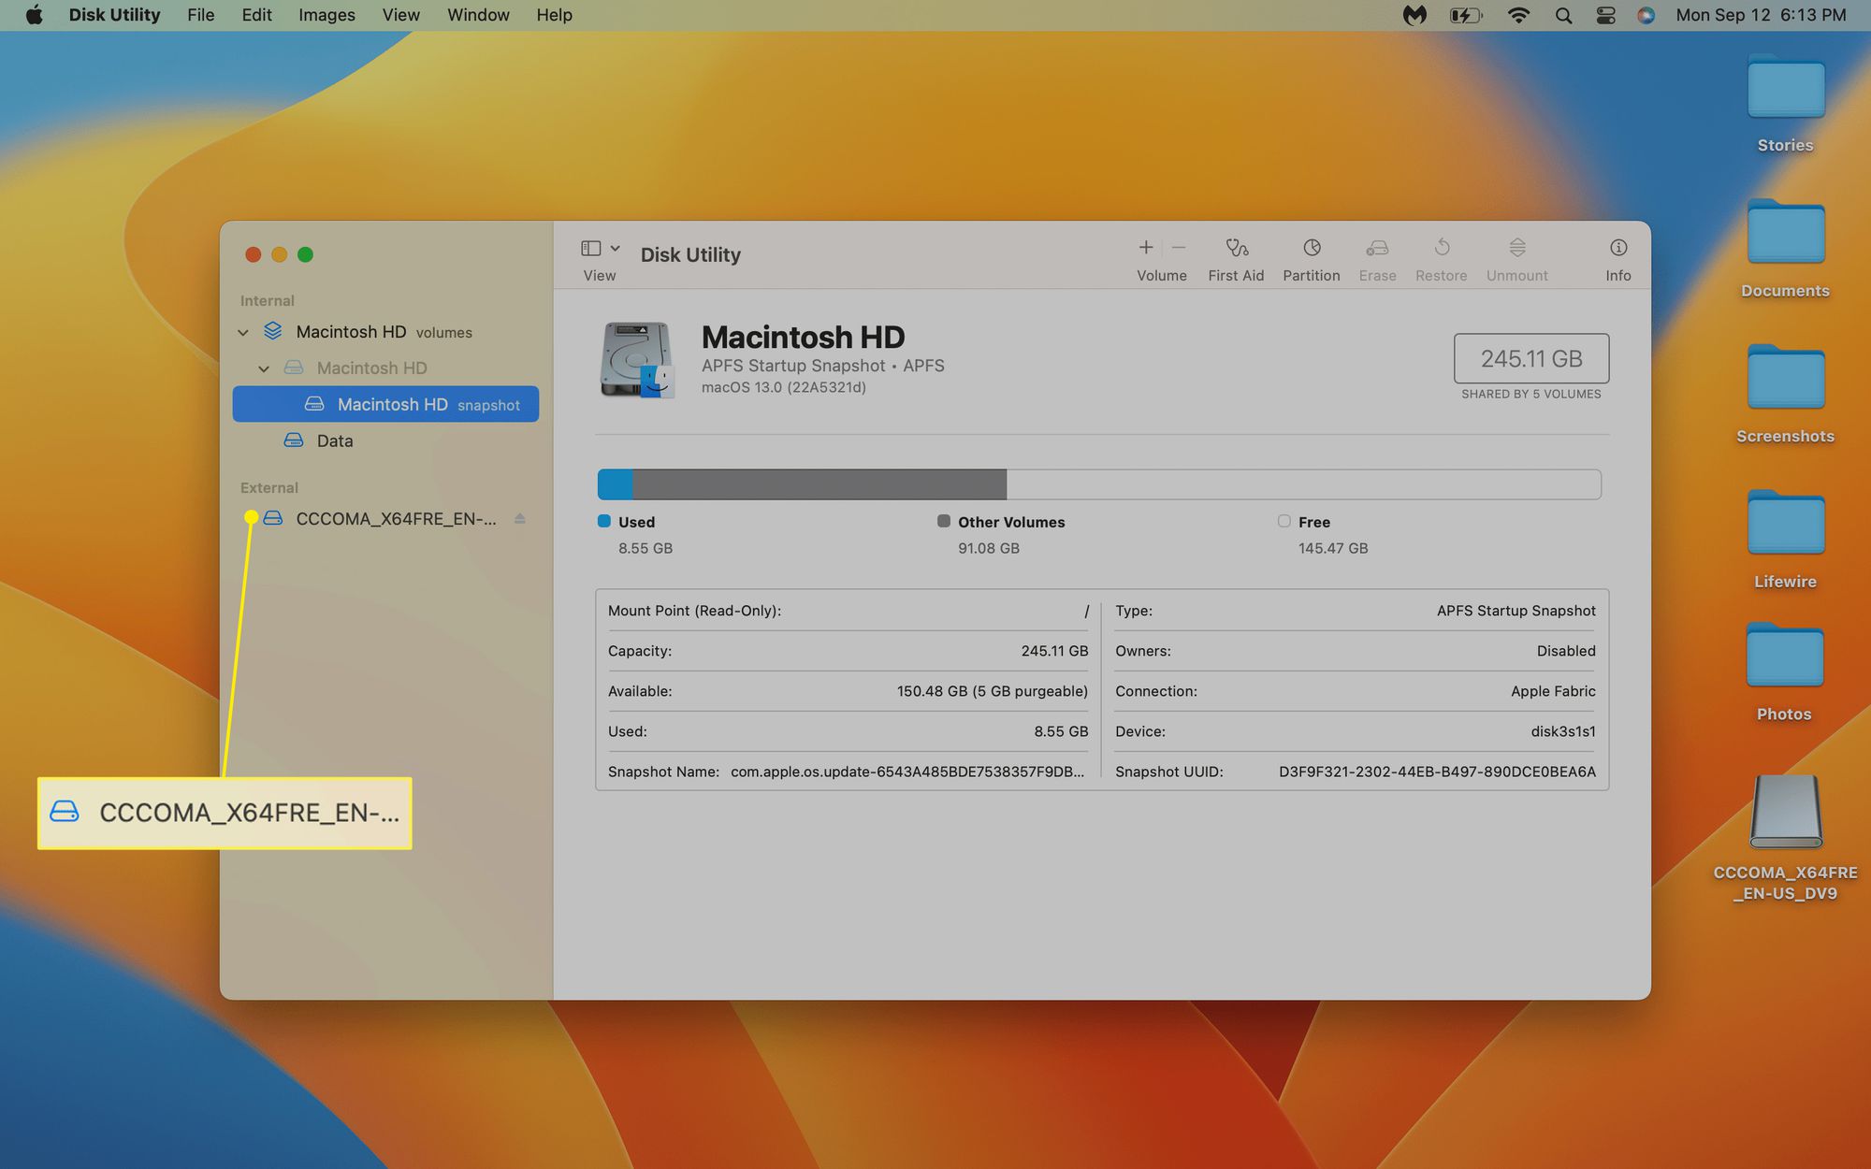Click the Restore toolbar icon
Image resolution: width=1871 pixels, height=1169 pixels.
(x=1442, y=248)
